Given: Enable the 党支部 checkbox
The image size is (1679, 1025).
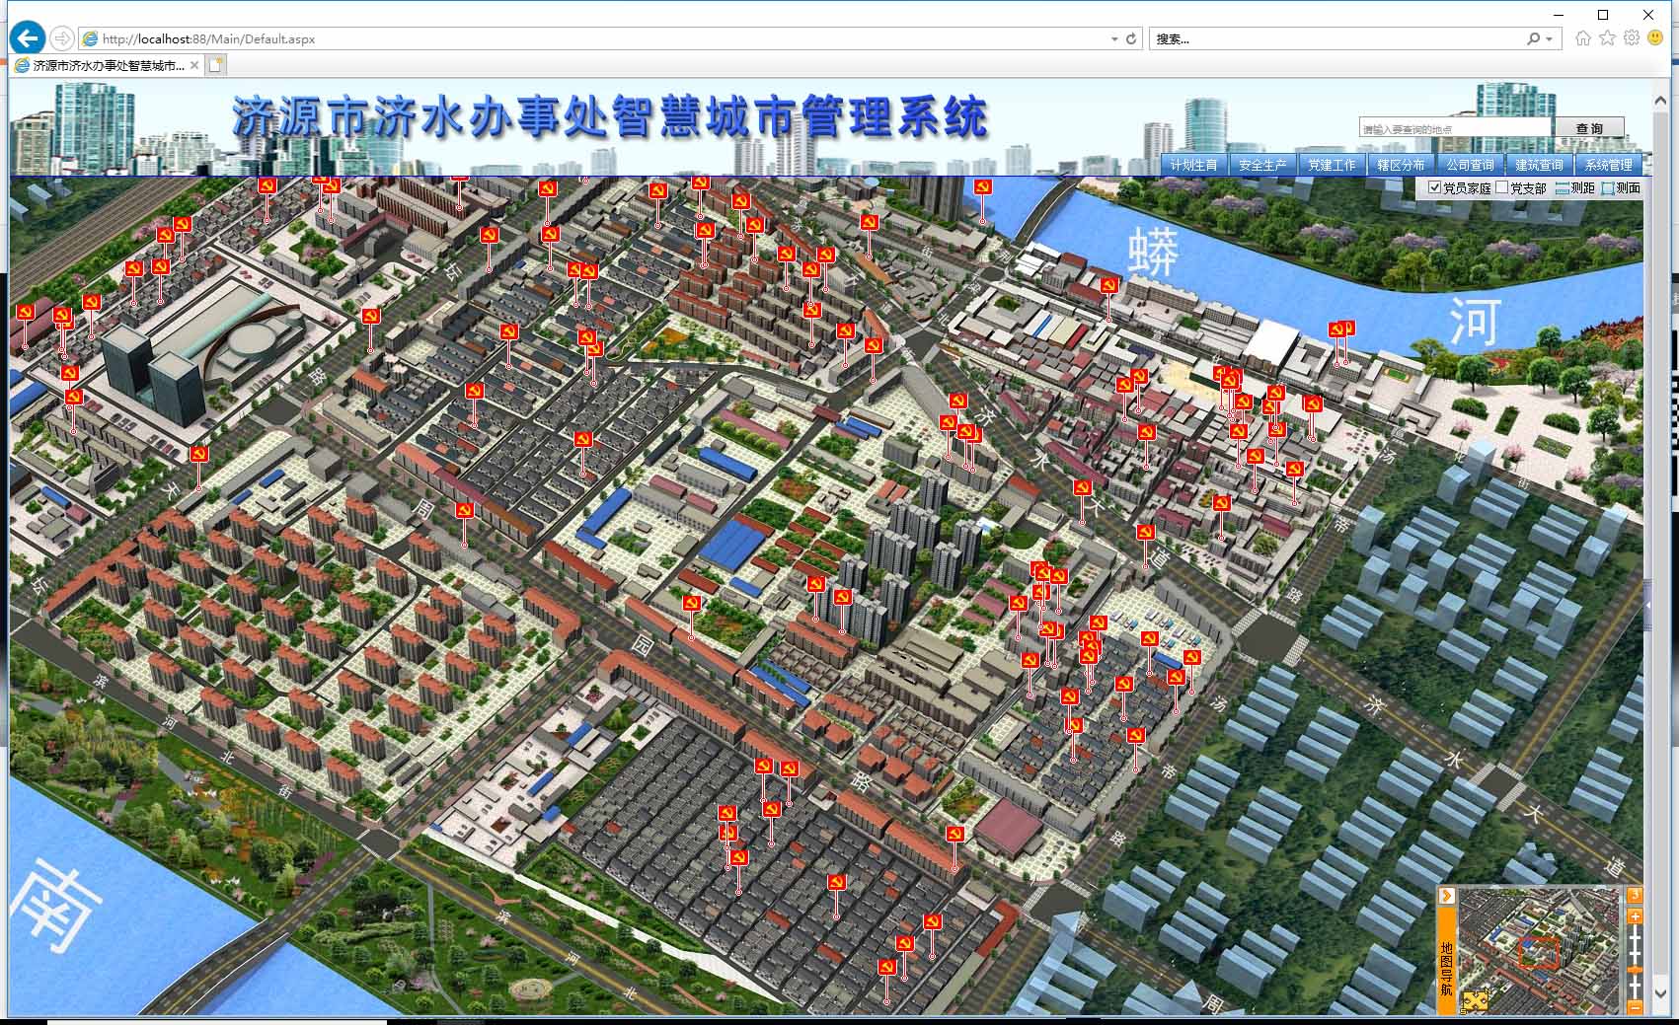Looking at the screenshot, I should [x=1501, y=187].
